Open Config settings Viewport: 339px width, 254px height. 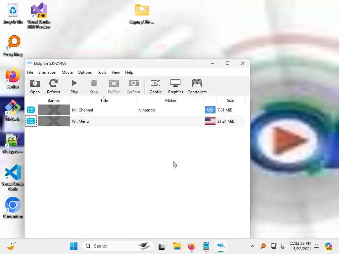[156, 86]
